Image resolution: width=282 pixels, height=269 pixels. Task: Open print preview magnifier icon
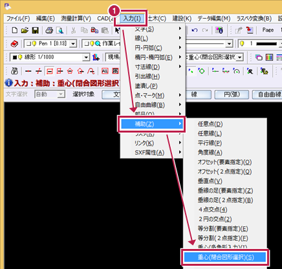pyautogui.click(x=60, y=30)
